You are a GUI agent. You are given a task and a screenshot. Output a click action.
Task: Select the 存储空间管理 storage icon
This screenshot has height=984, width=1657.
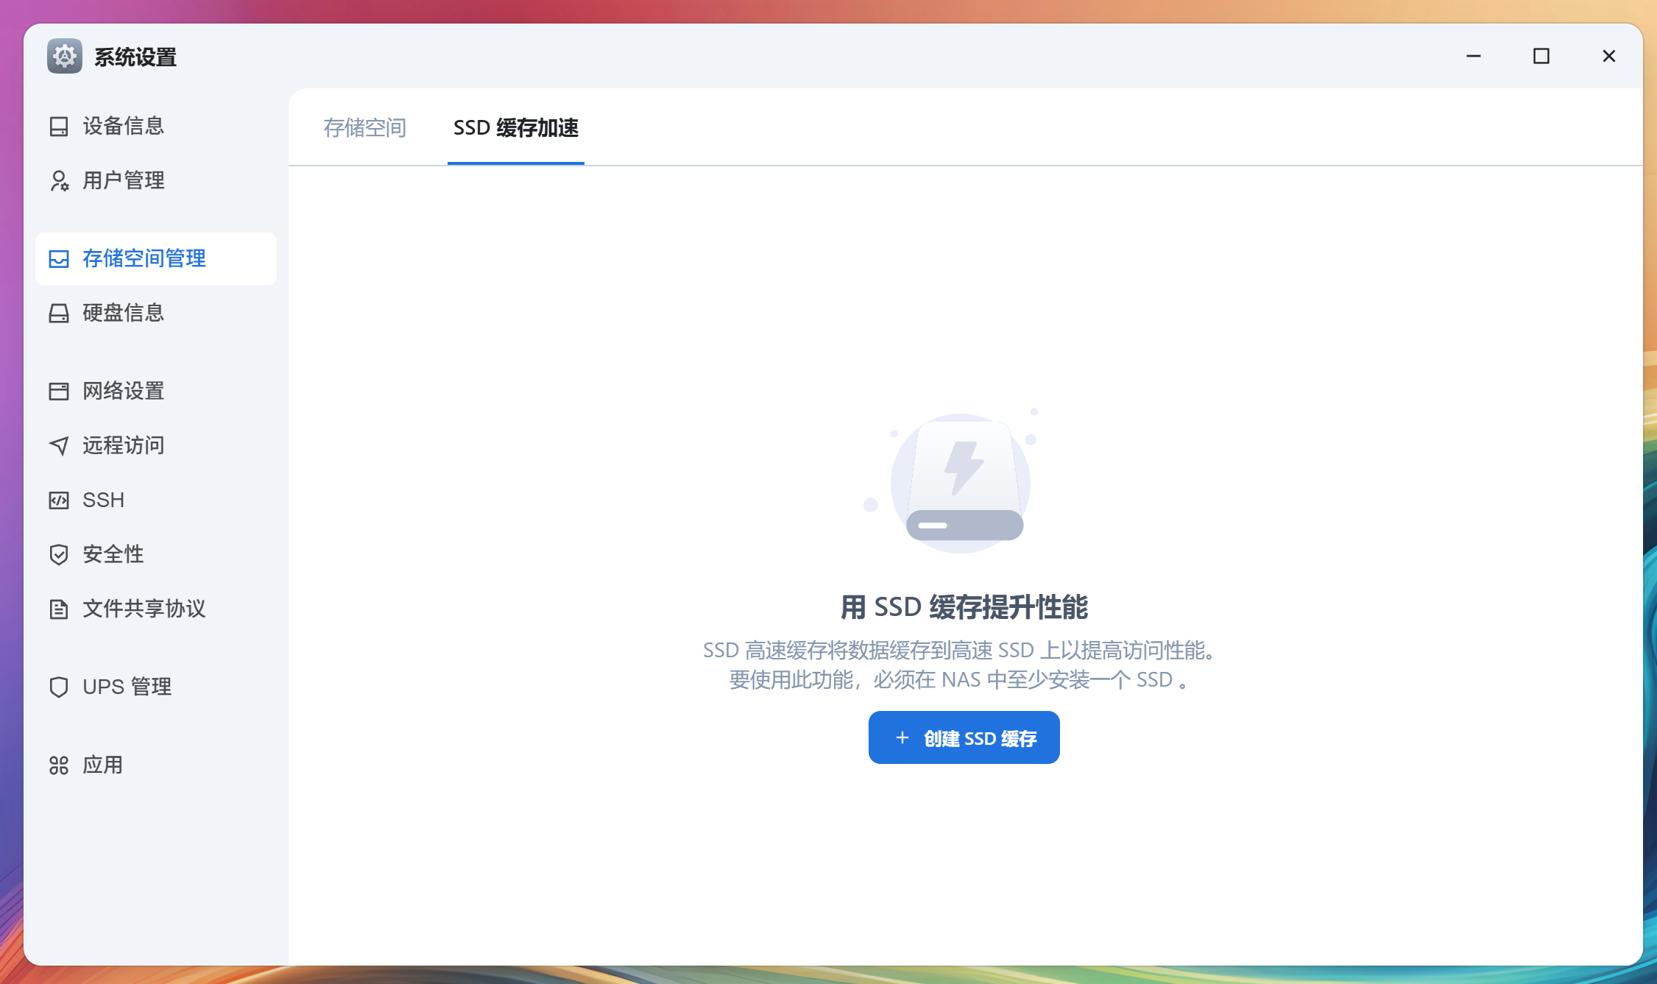tap(59, 259)
